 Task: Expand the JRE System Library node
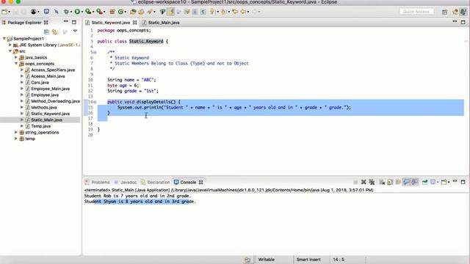(x=10, y=45)
